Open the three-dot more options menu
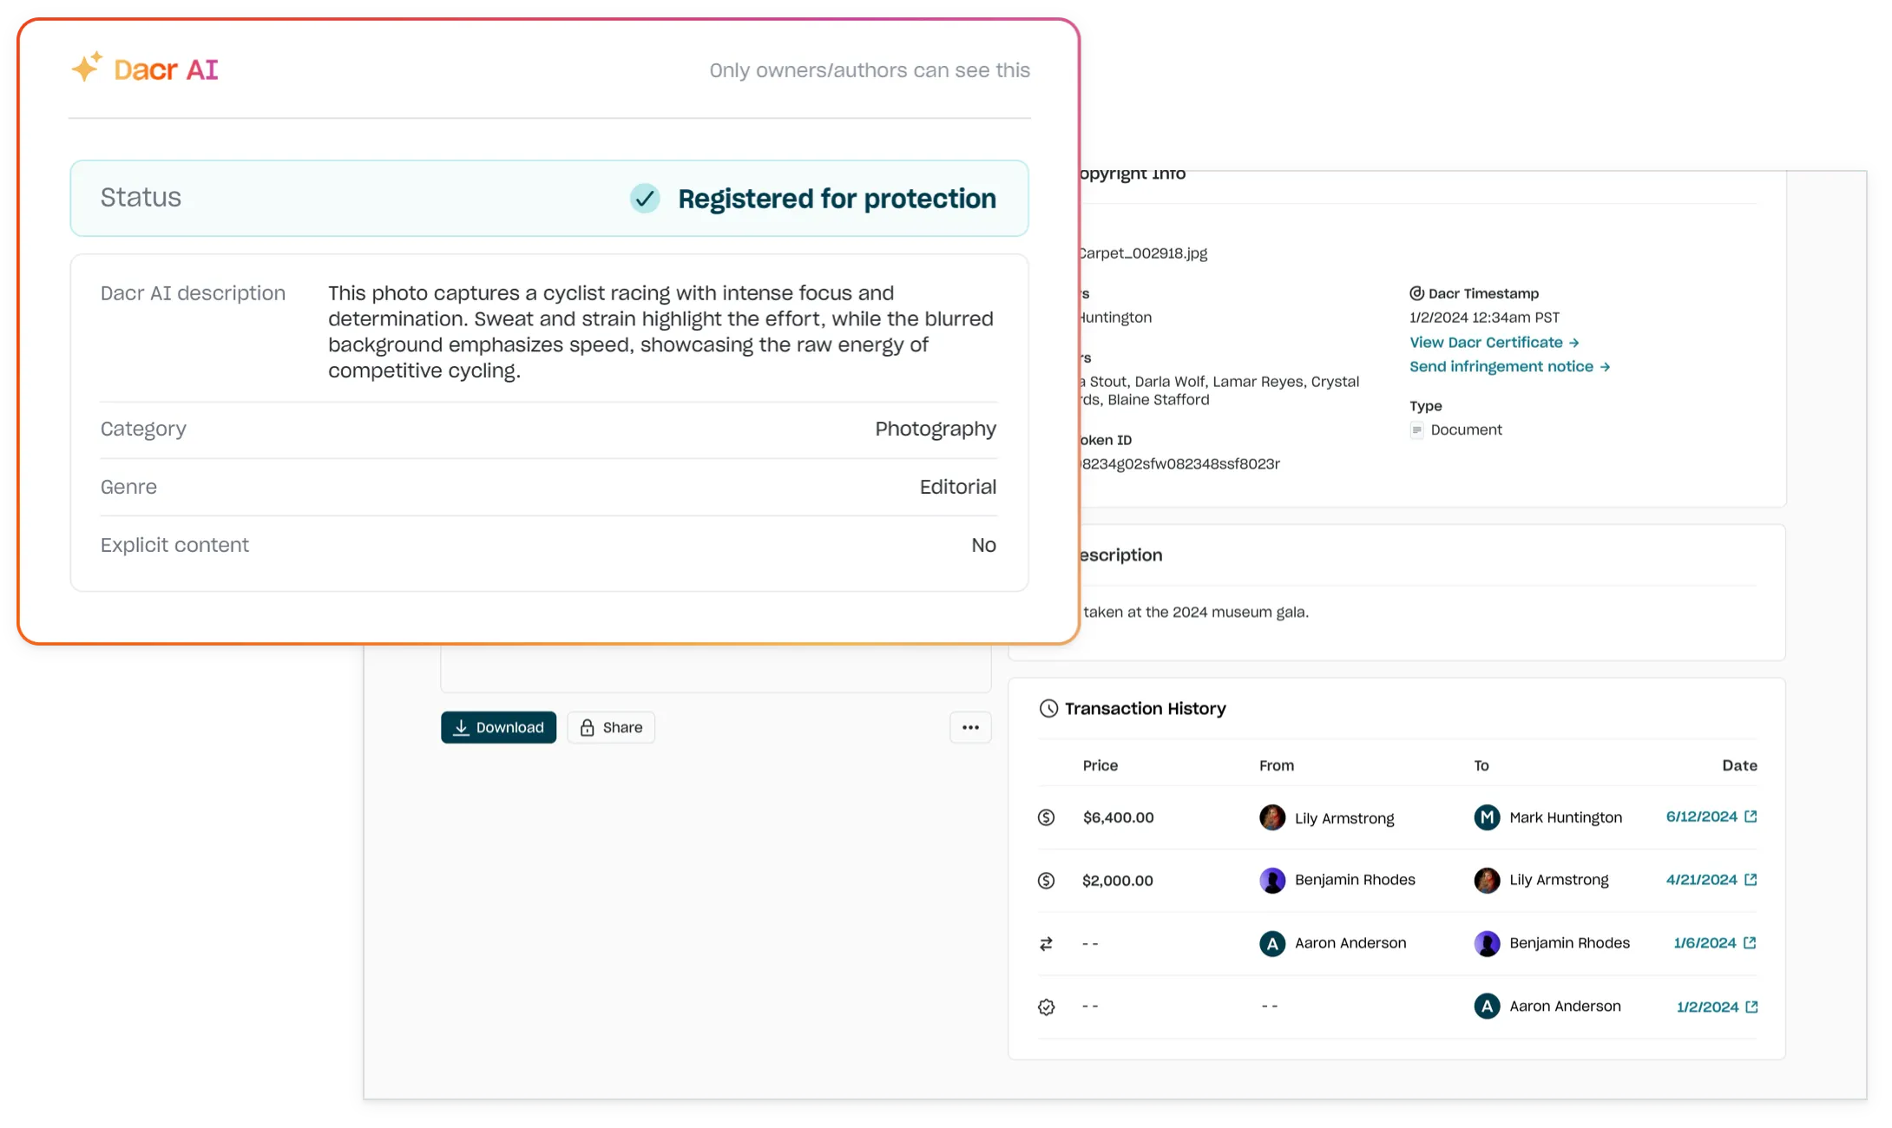This screenshot has width=1892, height=1128. tap(970, 727)
